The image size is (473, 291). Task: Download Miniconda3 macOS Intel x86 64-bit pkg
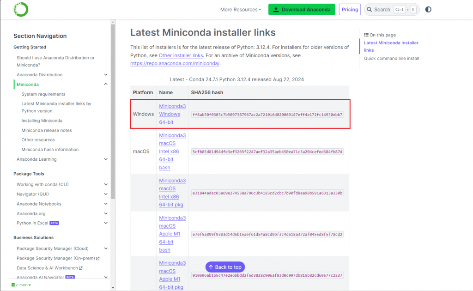point(172,193)
